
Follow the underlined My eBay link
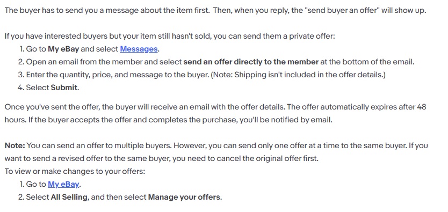(63, 184)
